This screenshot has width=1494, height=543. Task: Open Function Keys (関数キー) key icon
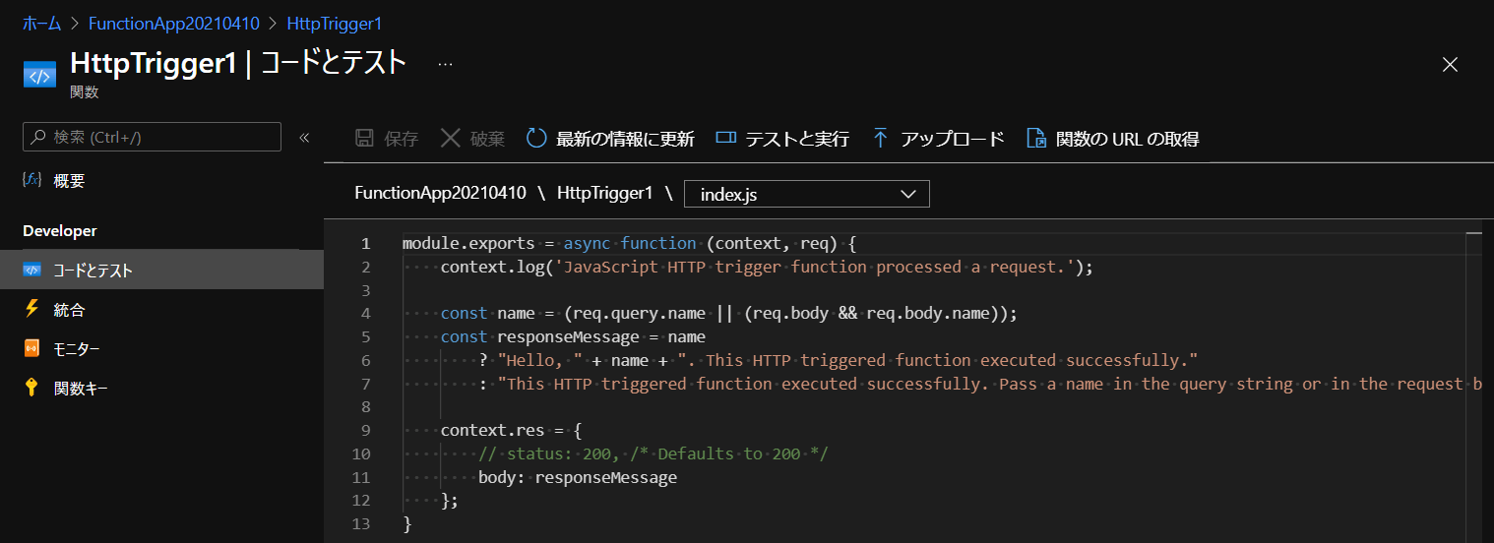pos(81,388)
